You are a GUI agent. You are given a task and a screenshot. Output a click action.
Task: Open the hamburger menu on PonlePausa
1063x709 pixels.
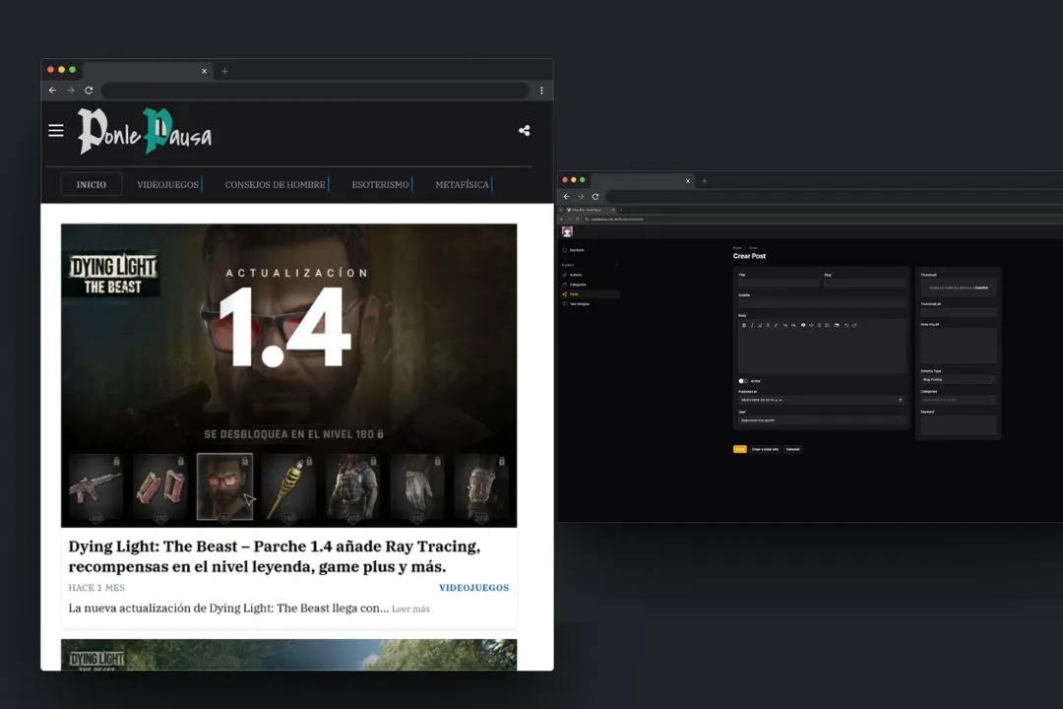pos(56,131)
